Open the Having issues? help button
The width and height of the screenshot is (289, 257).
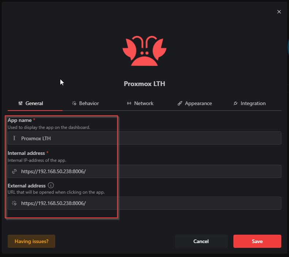(31, 241)
